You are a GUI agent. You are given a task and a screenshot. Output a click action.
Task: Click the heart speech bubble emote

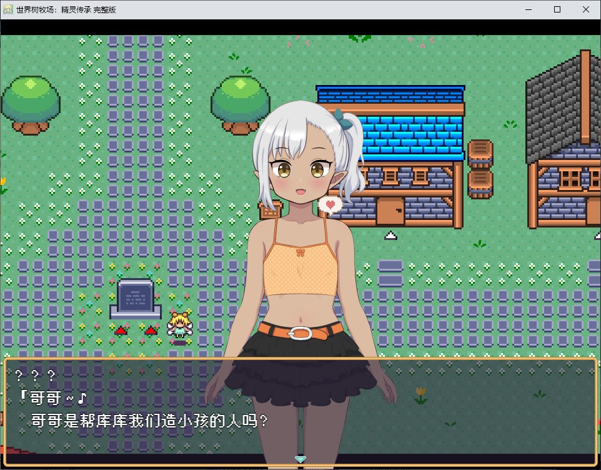pos(330,204)
